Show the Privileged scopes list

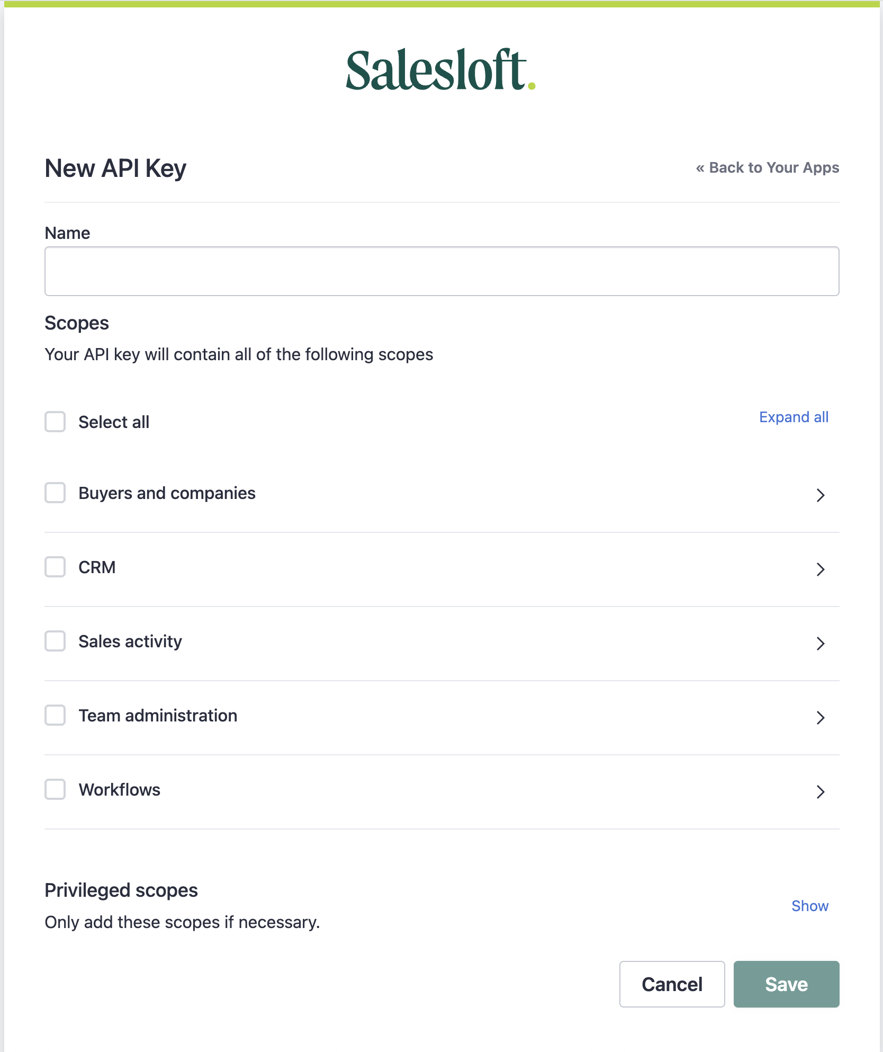(x=810, y=906)
